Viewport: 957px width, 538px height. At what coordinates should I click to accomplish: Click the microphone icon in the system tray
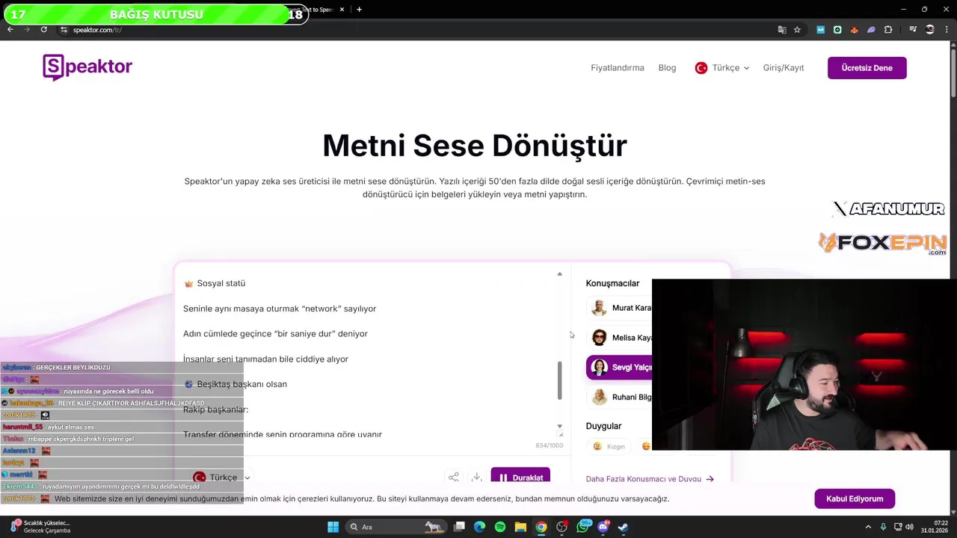883,527
